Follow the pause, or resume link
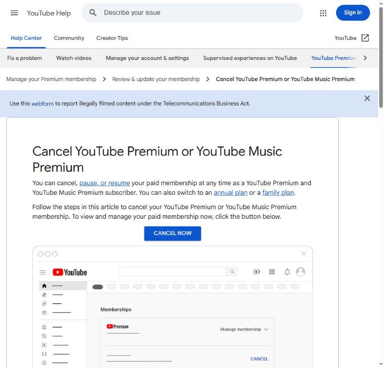This screenshot has width=384, height=368. click(105, 183)
